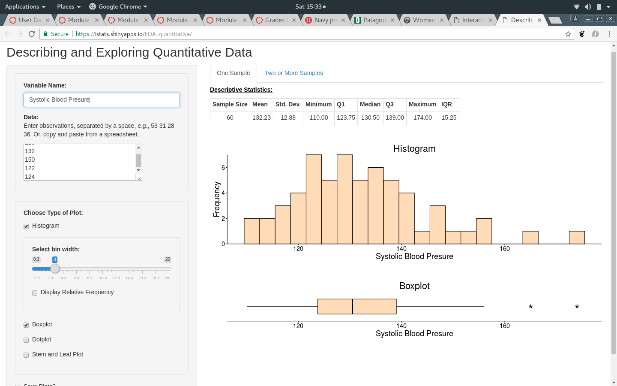Check the Stem and Leaf Plot option
The width and height of the screenshot is (617, 386).
(26, 355)
